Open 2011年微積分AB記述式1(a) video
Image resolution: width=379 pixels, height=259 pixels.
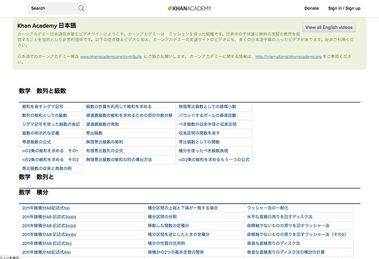46,208
